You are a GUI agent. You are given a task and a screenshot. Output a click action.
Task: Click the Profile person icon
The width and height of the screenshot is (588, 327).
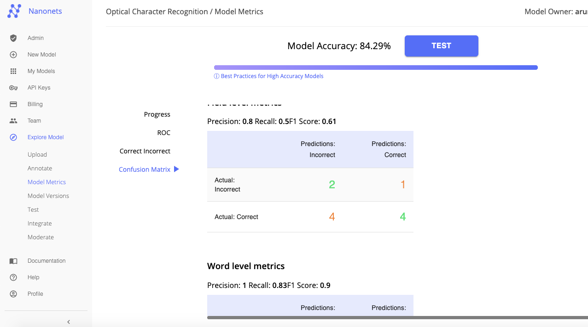click(13, 294)
